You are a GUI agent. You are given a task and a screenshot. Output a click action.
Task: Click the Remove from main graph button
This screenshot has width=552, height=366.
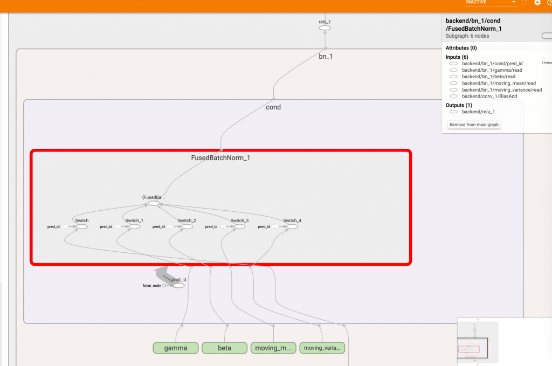(474, 125)
